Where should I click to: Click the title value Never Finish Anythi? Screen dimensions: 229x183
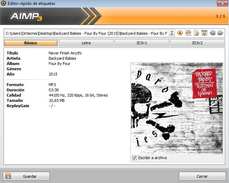[65, 53]
